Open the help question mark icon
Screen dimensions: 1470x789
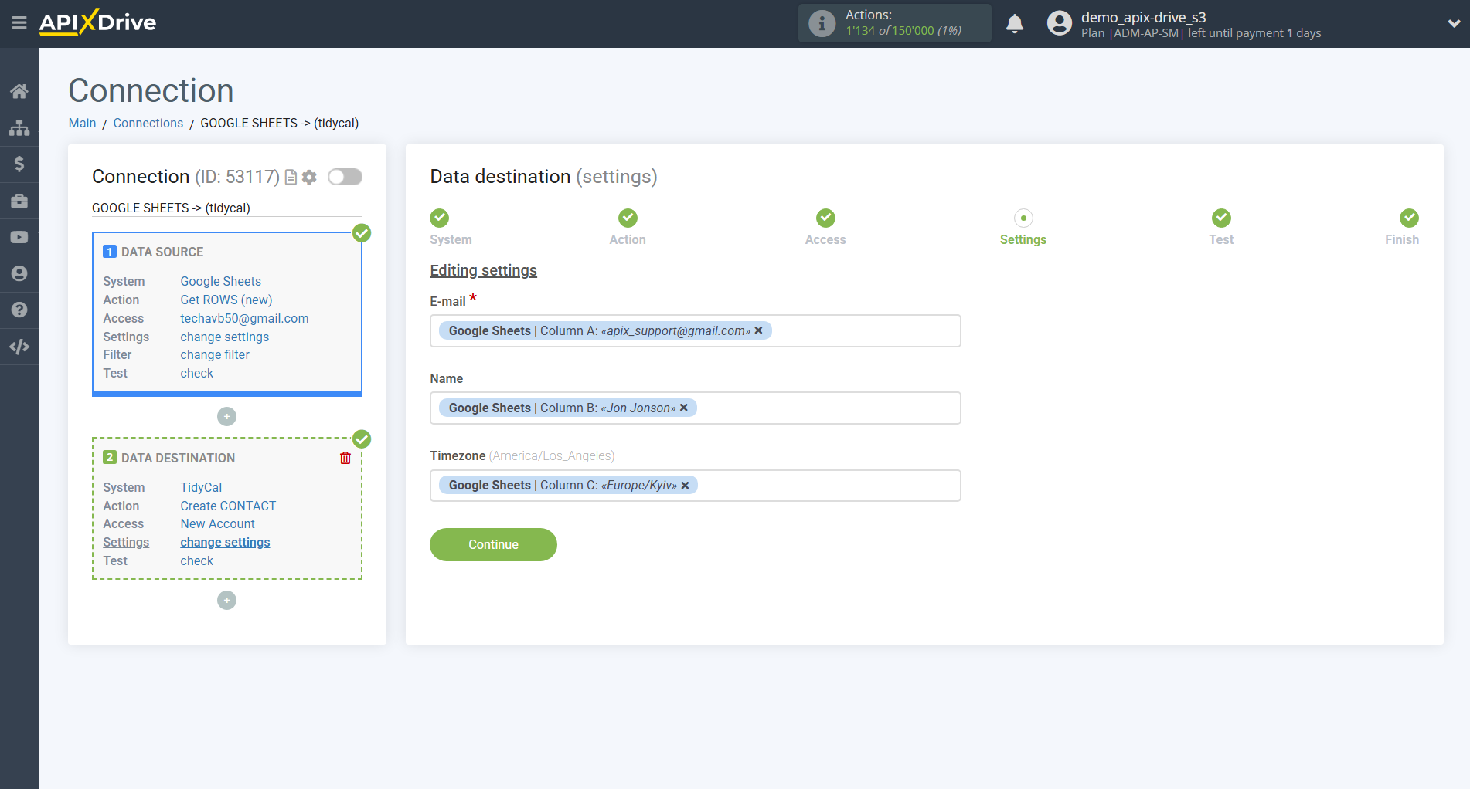19,309
